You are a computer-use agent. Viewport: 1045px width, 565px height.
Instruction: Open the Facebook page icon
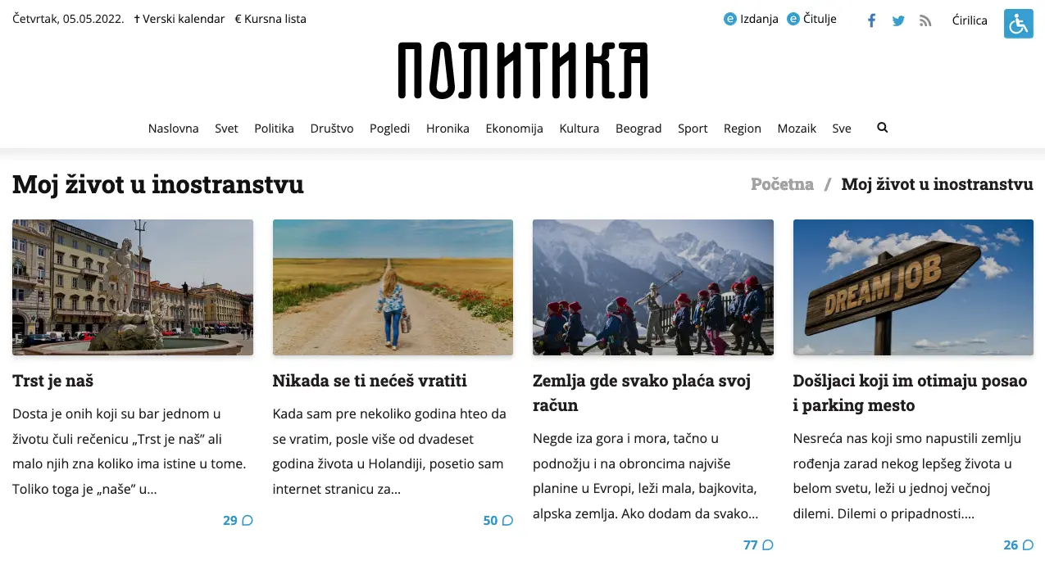pos(871,20)
